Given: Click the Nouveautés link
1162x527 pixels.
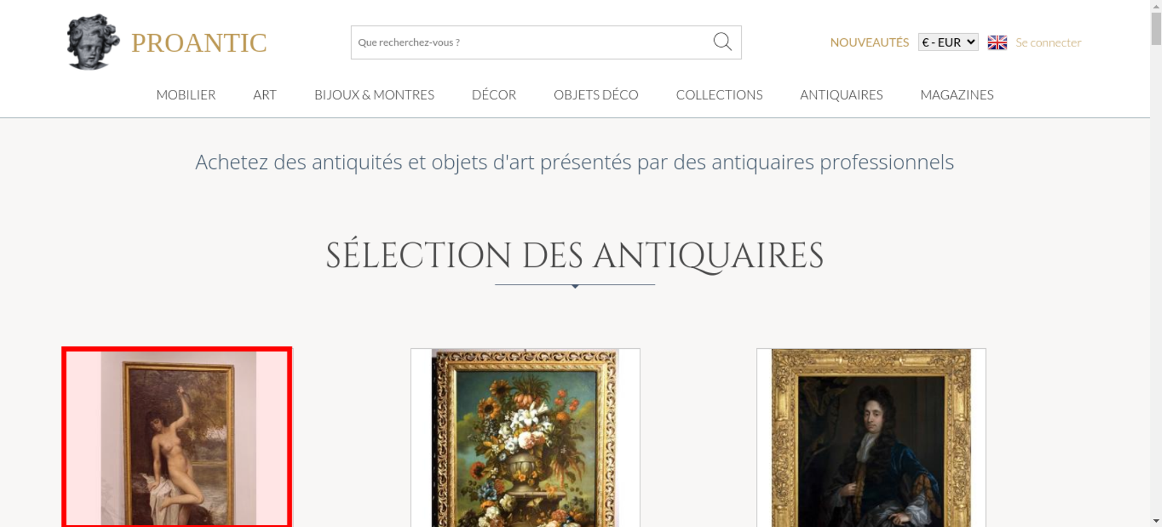Looking at the screenshot, I should (x=869, y=42).
